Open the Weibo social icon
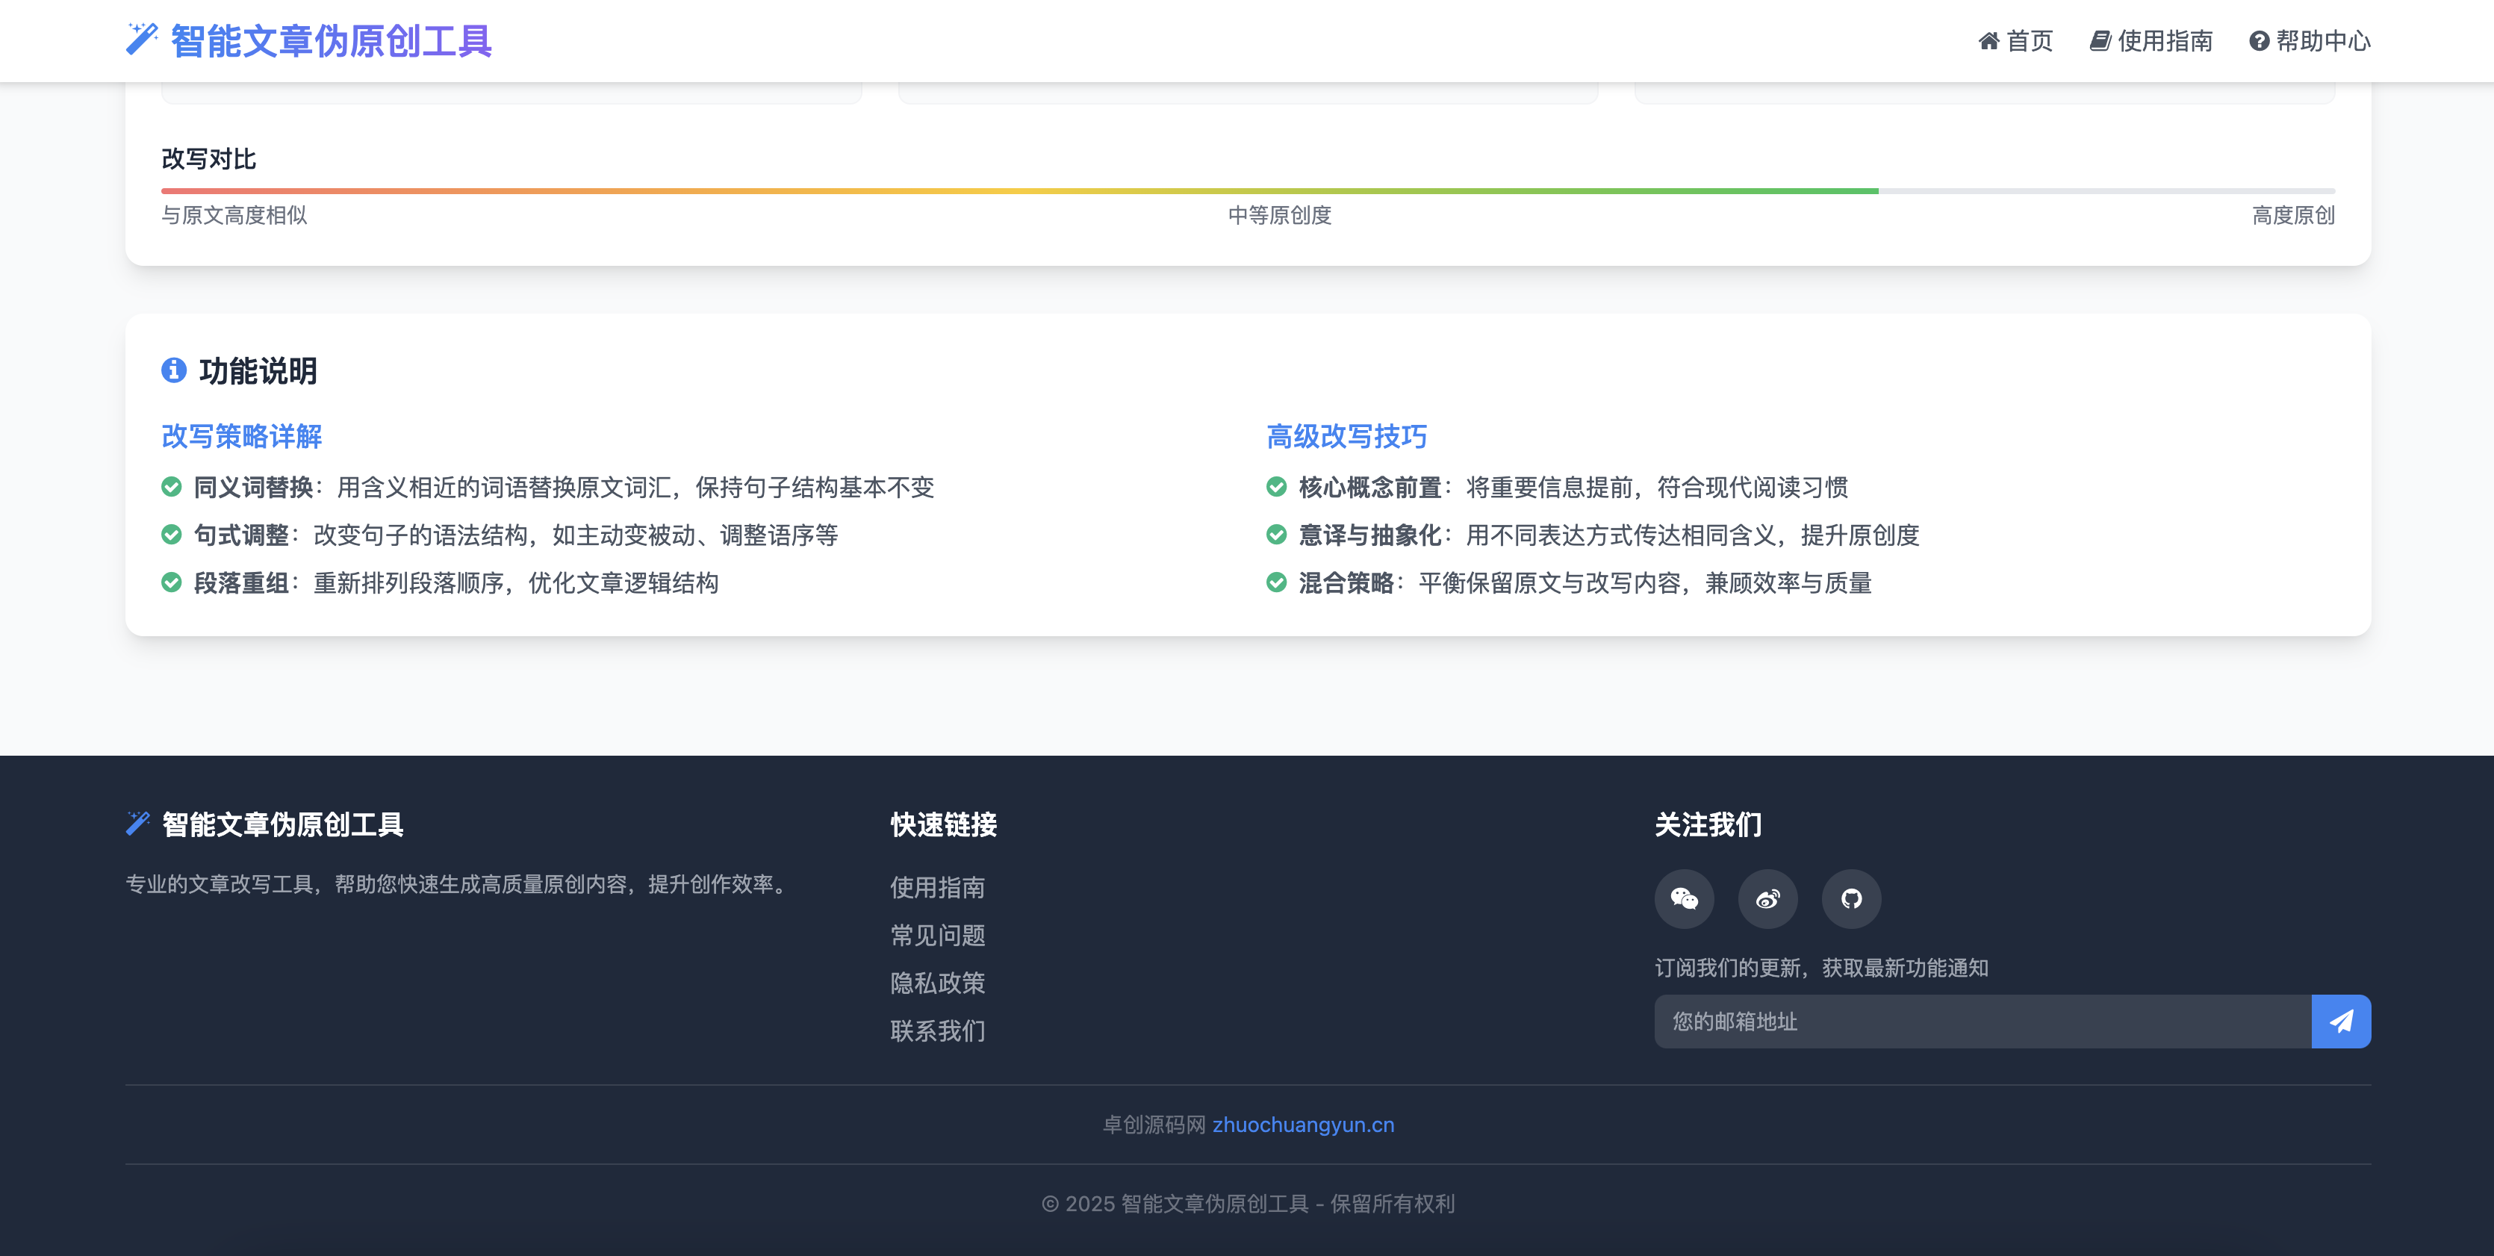The height and width of the screenshot is (1256, 2494). [1767, 898]
